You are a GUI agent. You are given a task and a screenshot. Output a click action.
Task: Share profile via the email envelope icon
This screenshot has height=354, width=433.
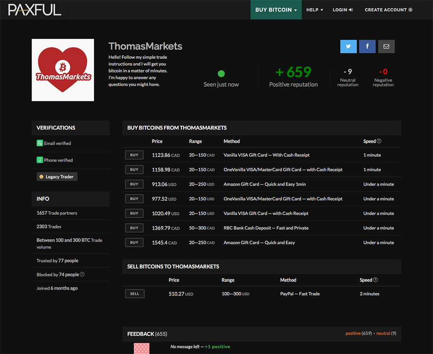point(386,46)
